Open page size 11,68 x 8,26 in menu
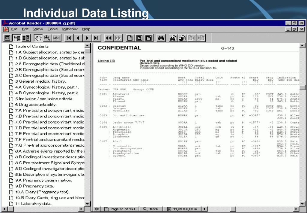 pyautogui.click(x=183, y=209)
